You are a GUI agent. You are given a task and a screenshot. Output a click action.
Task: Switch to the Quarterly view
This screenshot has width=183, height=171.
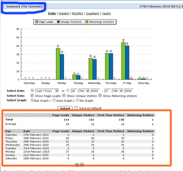point(93,13)
